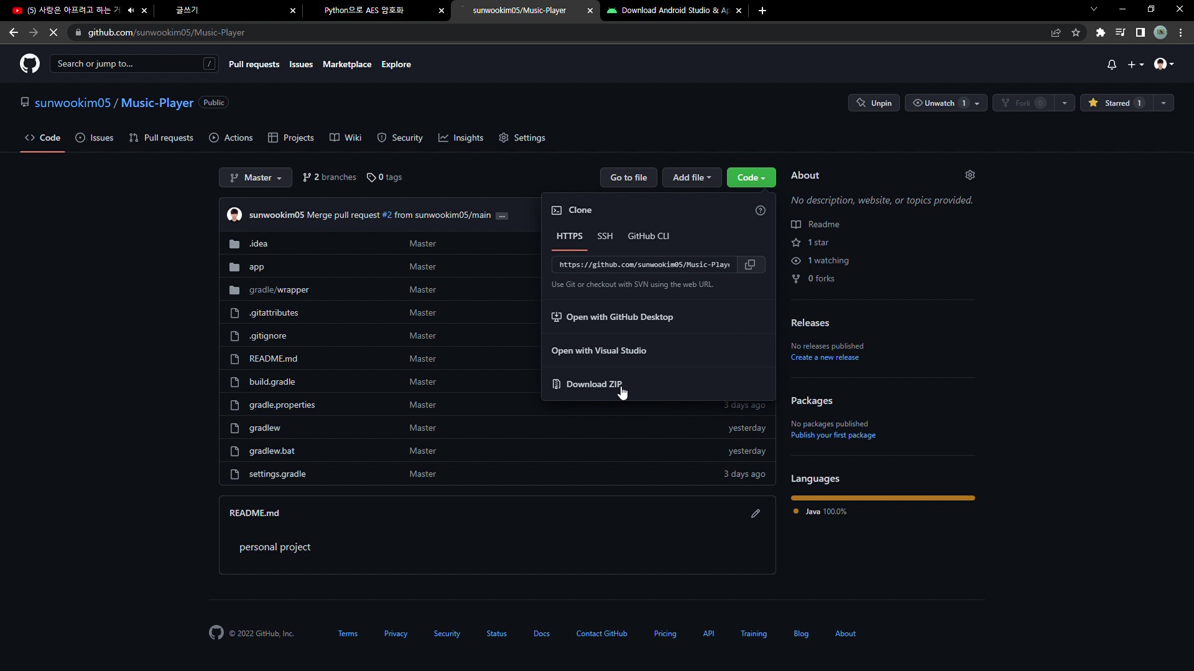
Task: Open media control icon in toolbar
Action: point(1121,32)
